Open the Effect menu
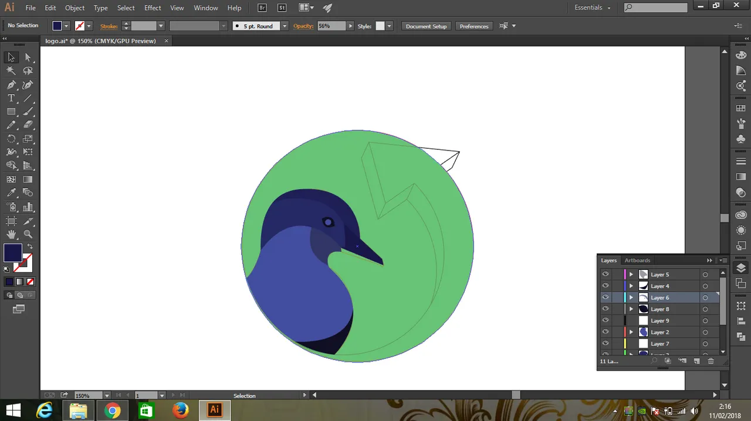Viewport: 751px width, 421px height. point(153,8)
